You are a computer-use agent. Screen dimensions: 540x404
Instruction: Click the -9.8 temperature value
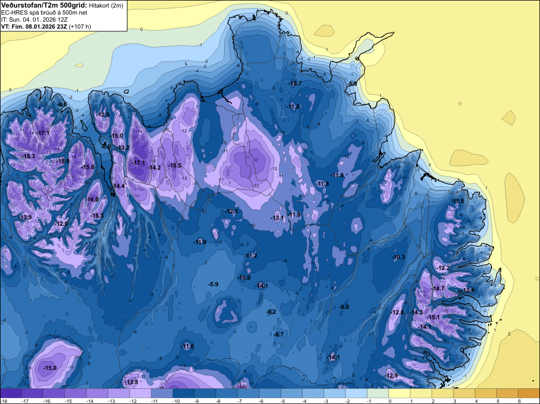click(x=343, y=307)
